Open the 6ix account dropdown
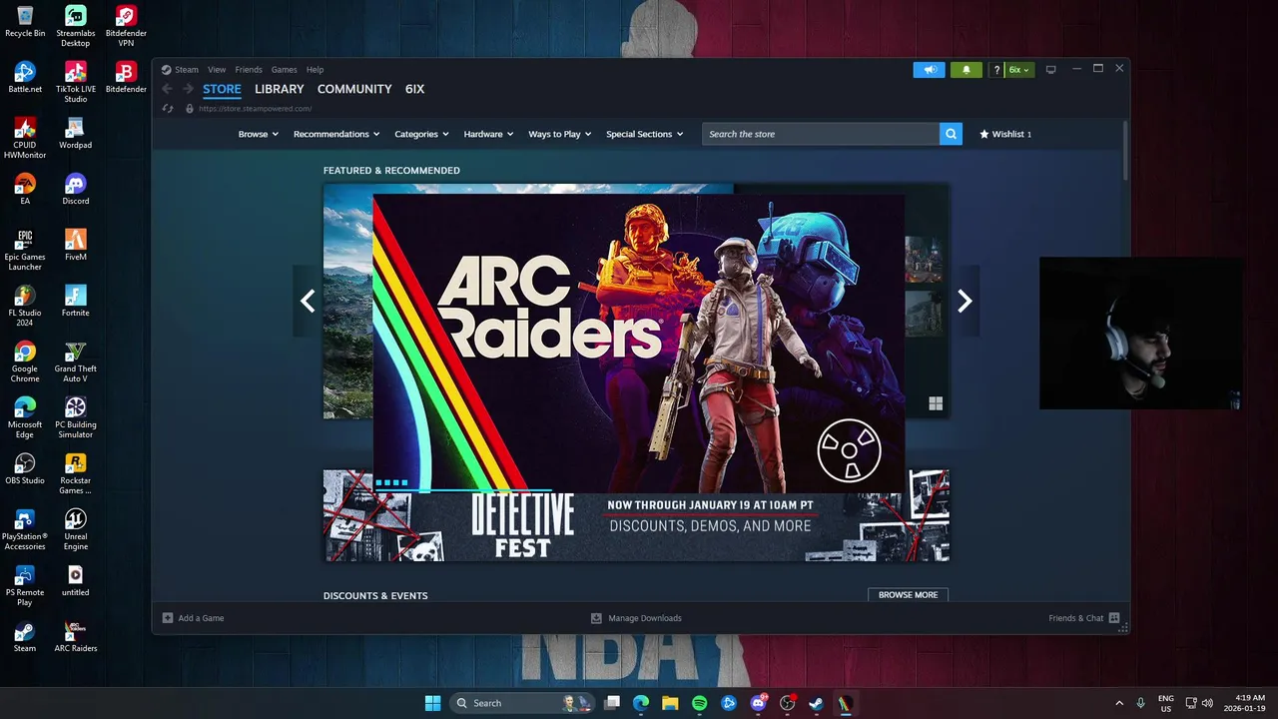This screenshot has height=719, width=1278. click(x=1019, y=70)
